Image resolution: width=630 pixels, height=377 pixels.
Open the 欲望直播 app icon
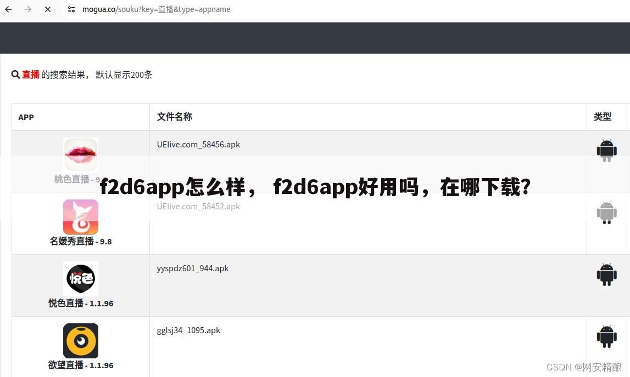click(x=80, y=340)
